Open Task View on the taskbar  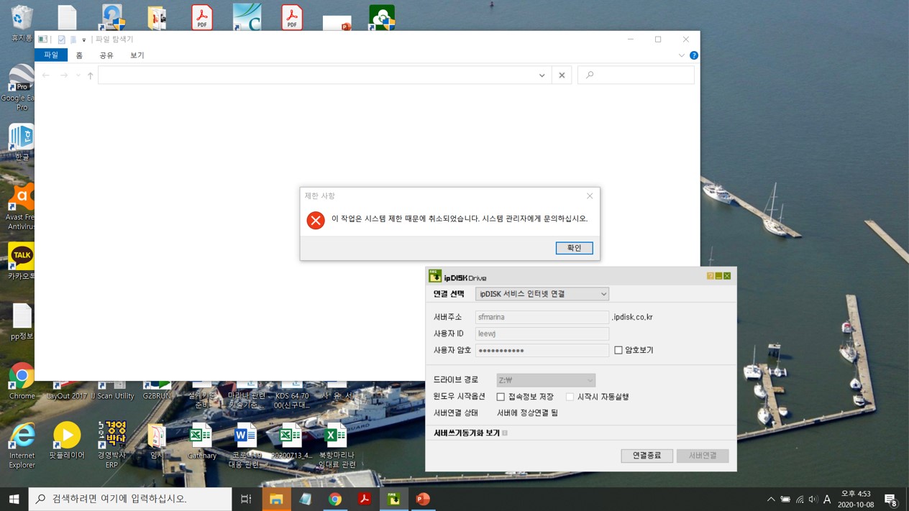[x=246, y=499]
